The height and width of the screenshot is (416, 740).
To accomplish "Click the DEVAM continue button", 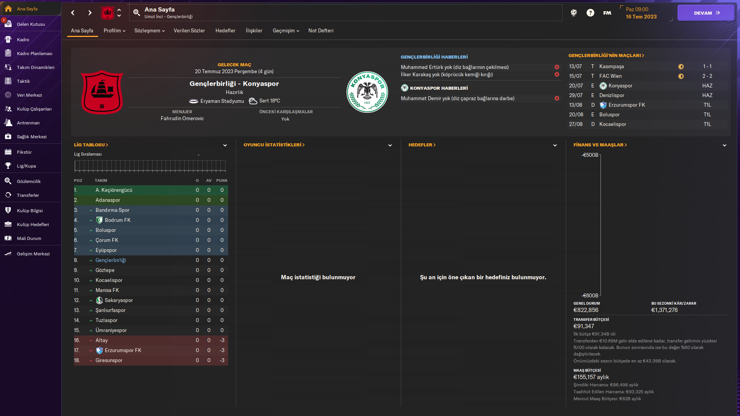I will [706, 13].
